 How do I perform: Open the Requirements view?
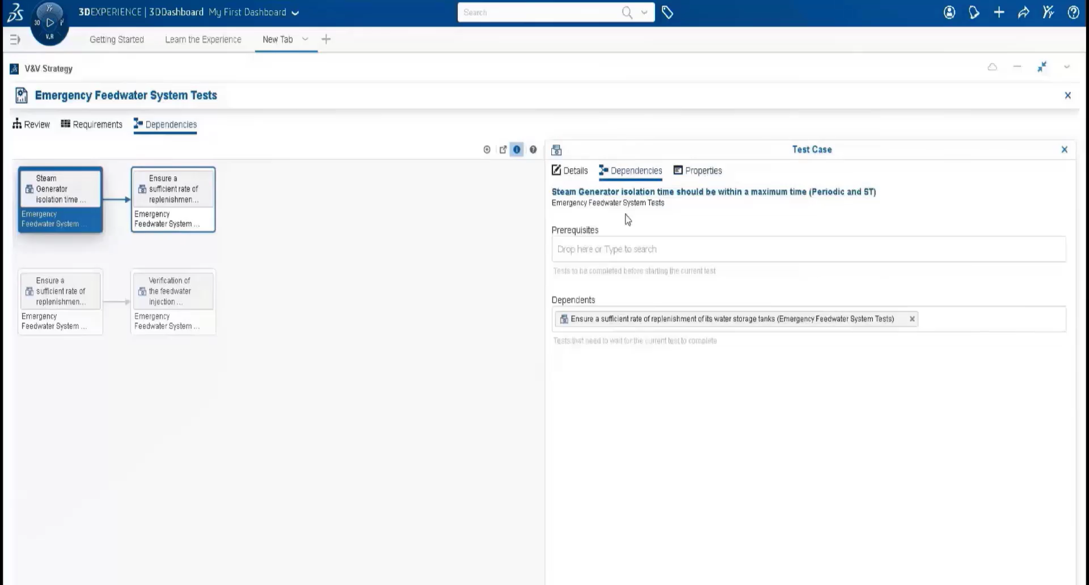point(91,124)
